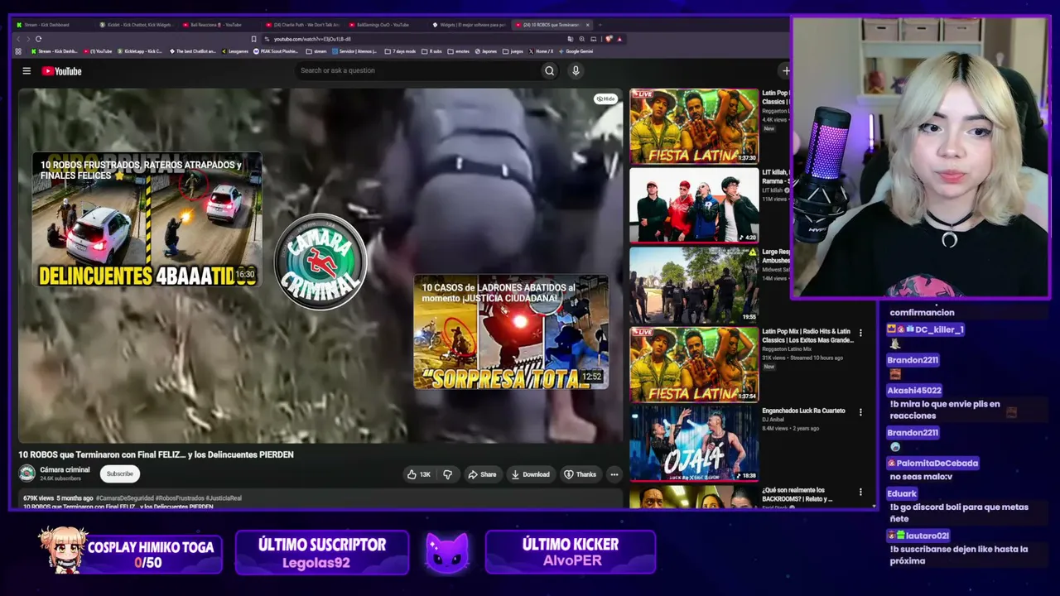Open the 'juegos' bookmark folder
Image resolution: width=1060 pixels, height=596 pixels.
[513, 51]
